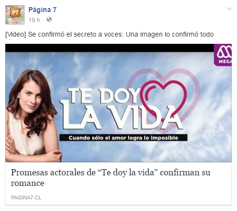
Task: Click the woman's portrait in the preview
Action: point(33,116)
